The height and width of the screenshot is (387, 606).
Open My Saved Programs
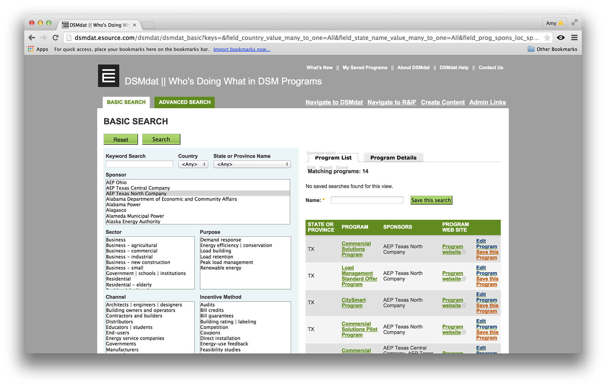365,68
